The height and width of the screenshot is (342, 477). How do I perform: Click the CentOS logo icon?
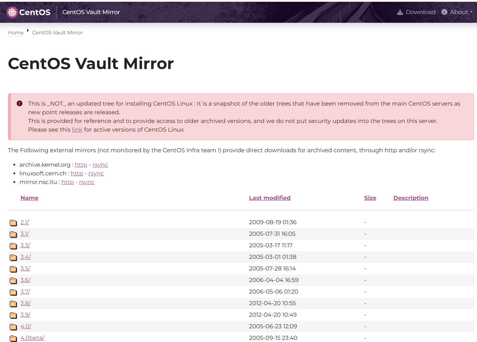coord(12,12)
